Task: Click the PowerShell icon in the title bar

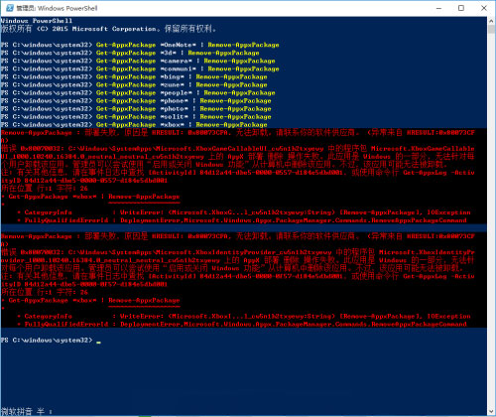Action: tap(10, 8)
